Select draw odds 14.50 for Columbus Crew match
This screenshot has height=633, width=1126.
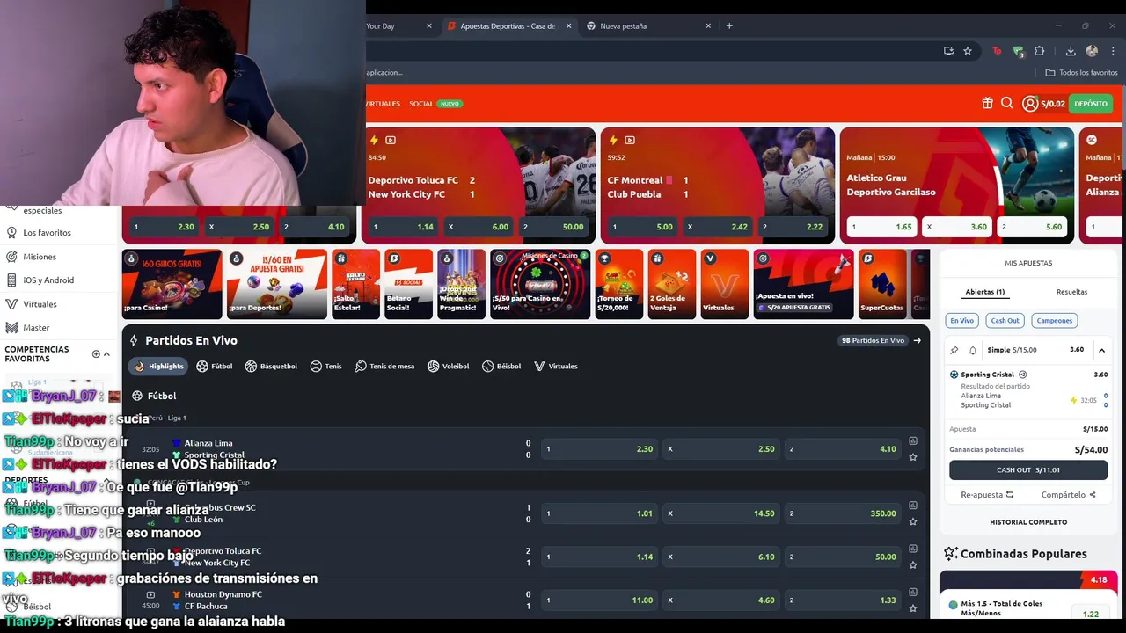pyautogui.click(x=721, y=513)
